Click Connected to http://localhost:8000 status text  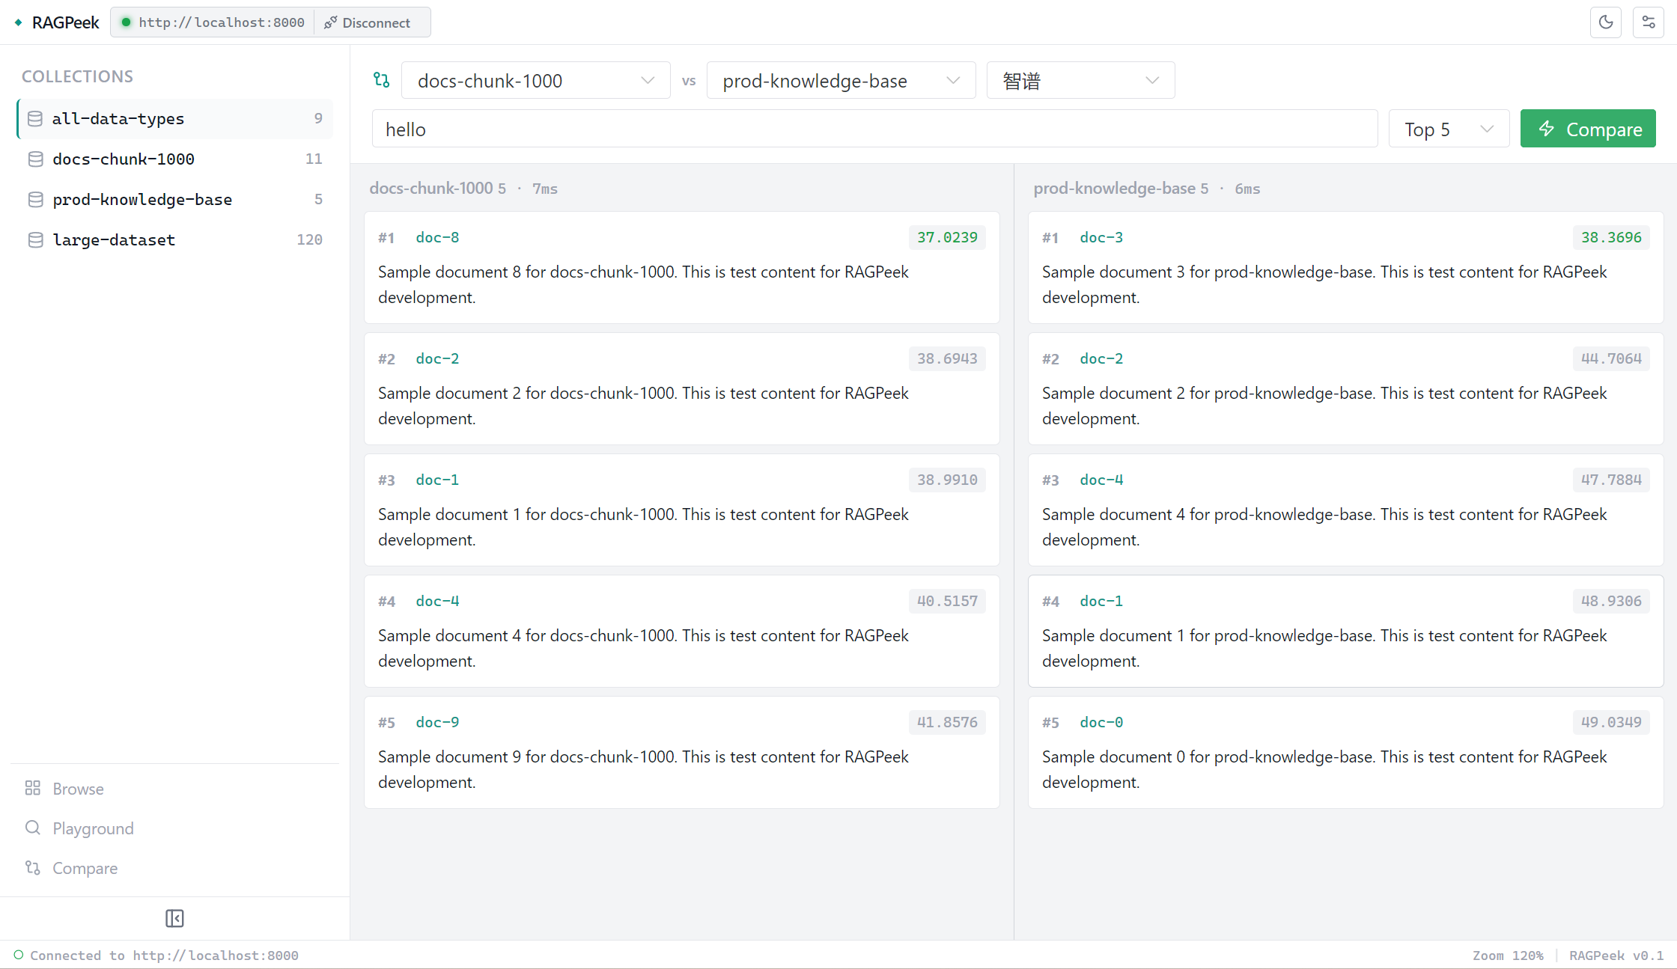point(164,956)
